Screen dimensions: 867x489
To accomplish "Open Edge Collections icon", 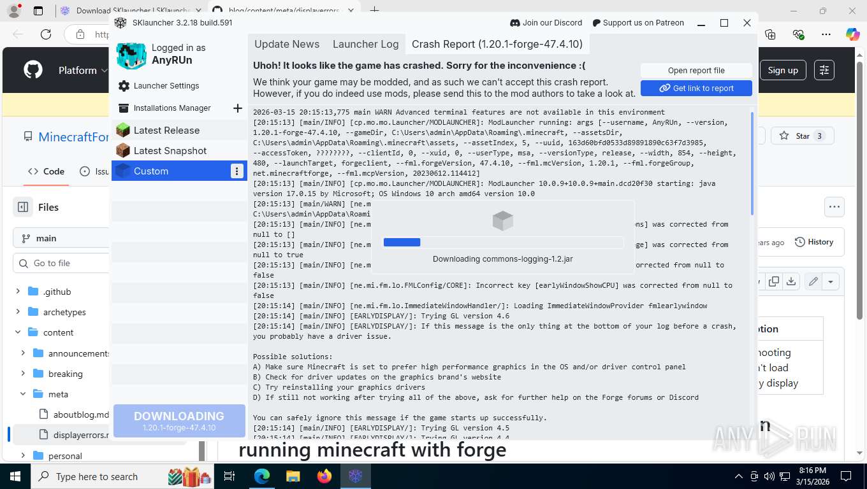I will pyautogui.click(x=770, y=34).
